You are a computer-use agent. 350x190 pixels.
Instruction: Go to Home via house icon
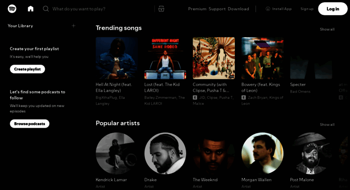click(x=31, y=9)
